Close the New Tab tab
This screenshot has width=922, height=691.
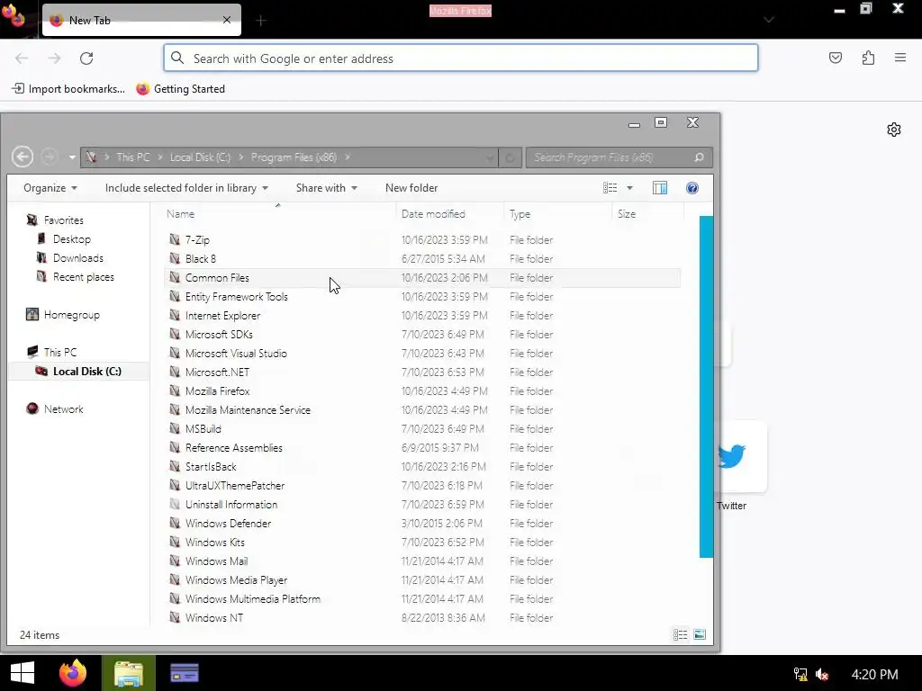tap(226, 20)
